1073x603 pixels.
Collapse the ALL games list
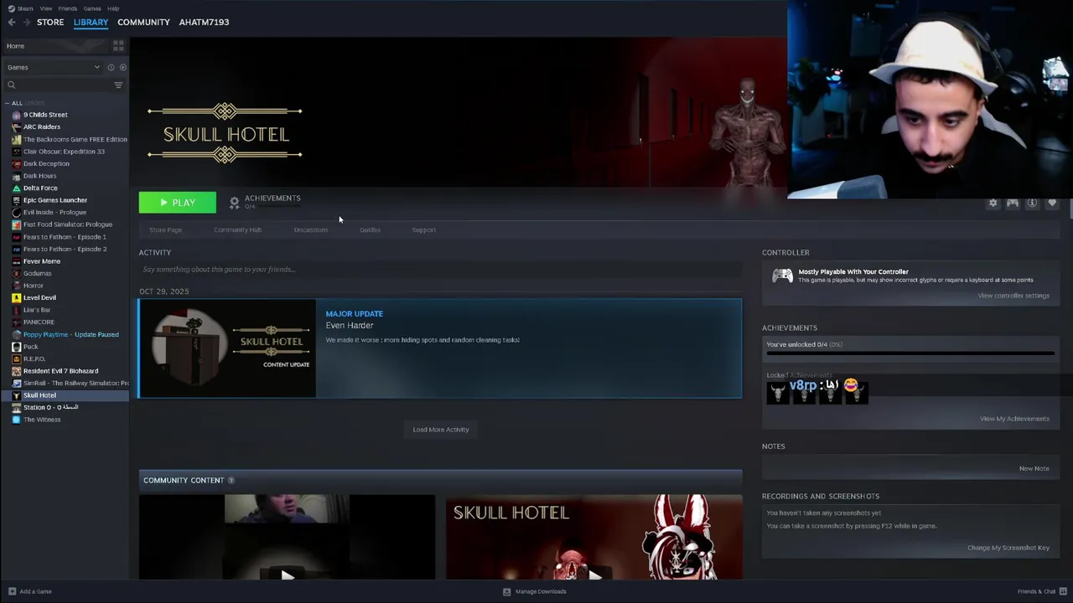[8, 103]
